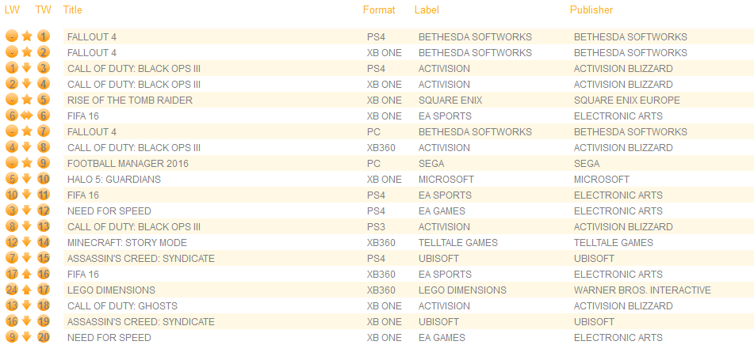Sort by the Title column header

72,10
